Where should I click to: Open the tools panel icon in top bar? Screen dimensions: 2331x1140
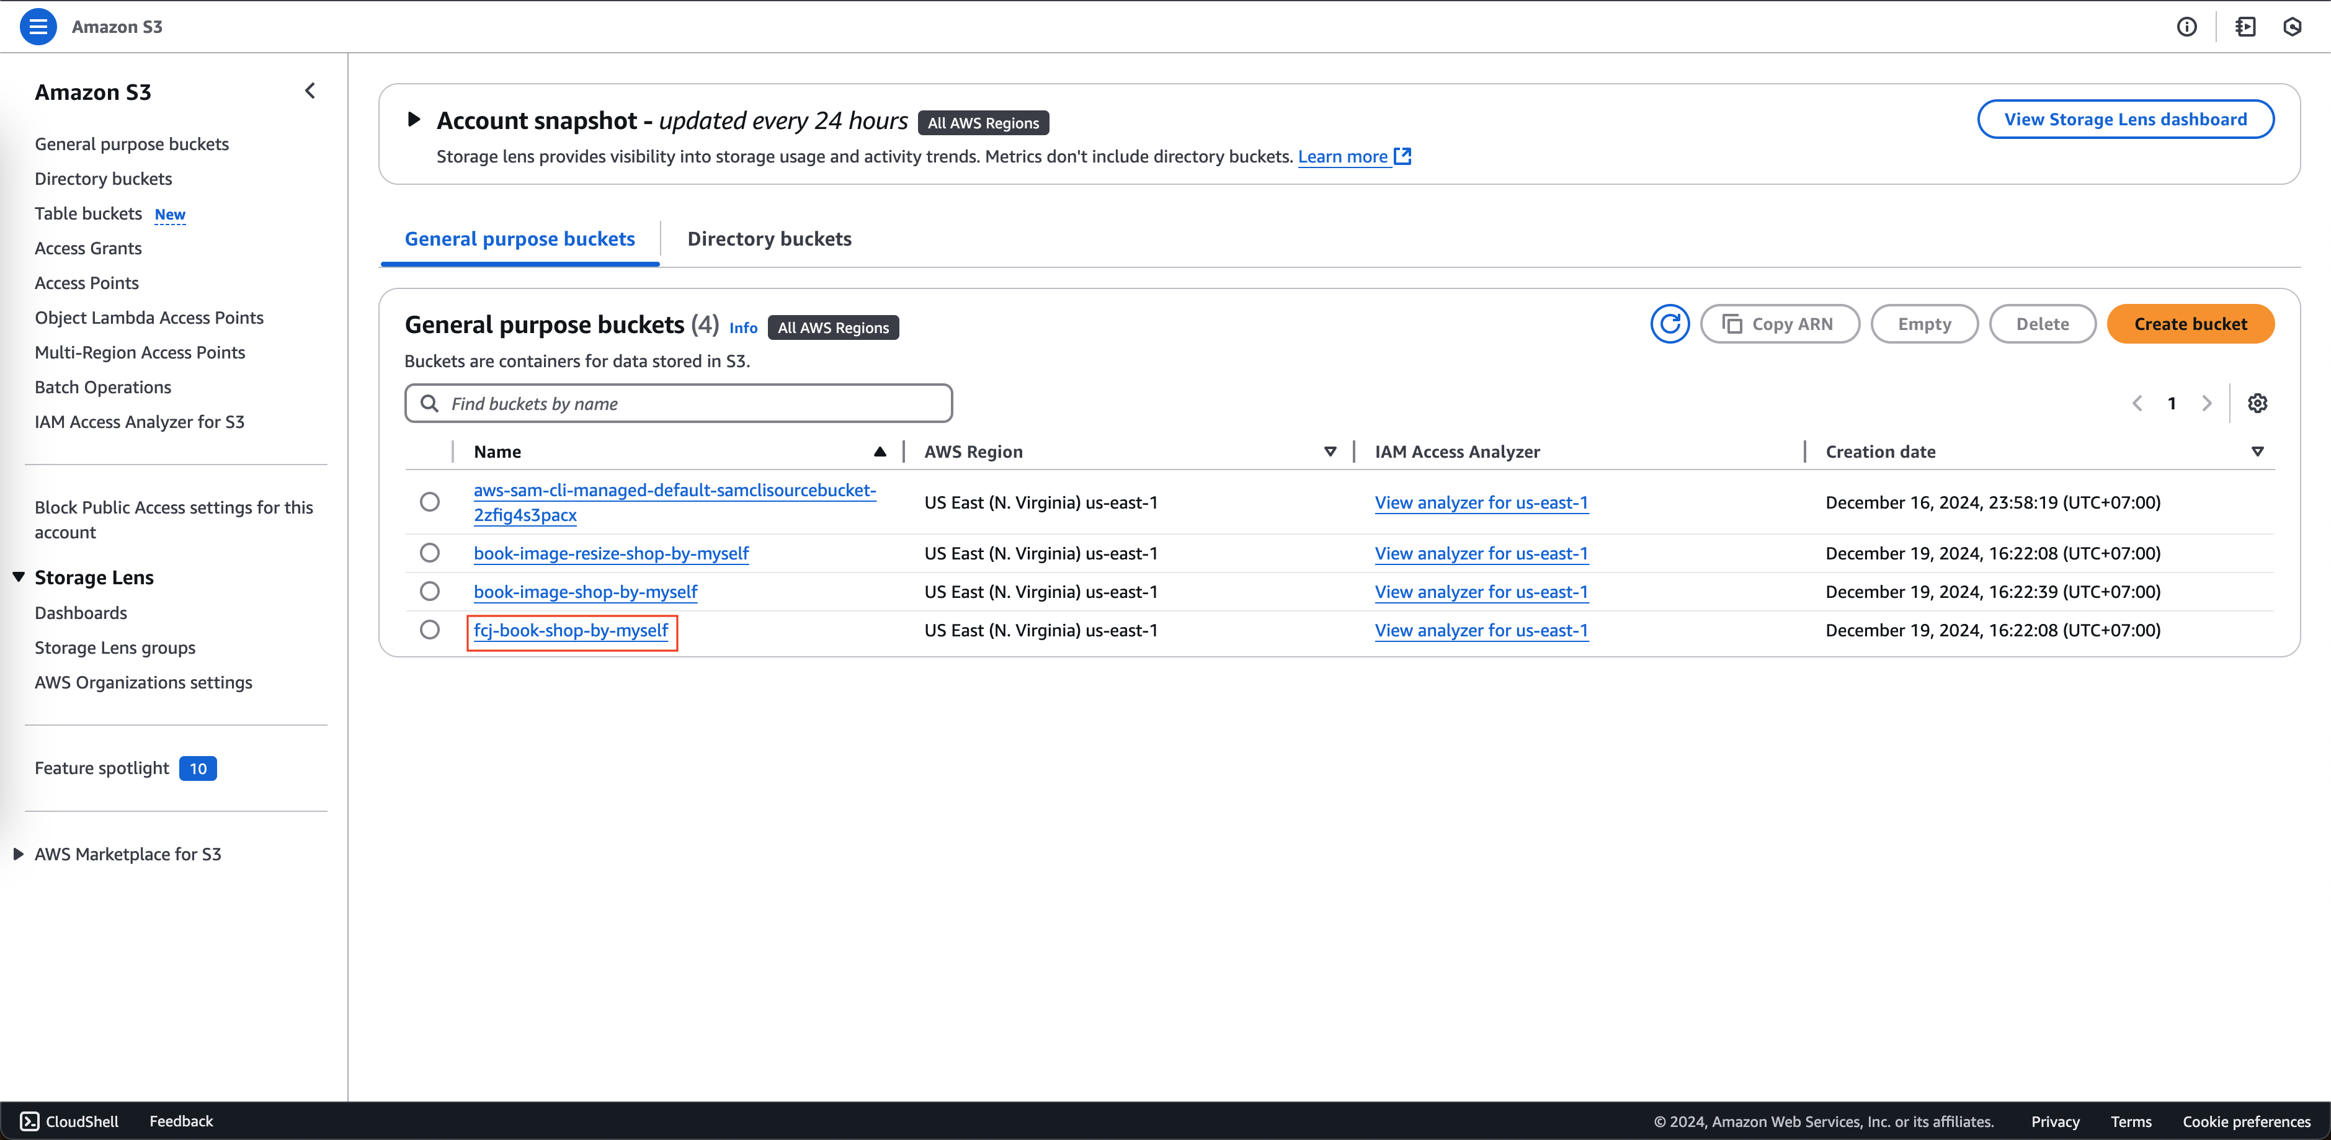click(2245, 27)
